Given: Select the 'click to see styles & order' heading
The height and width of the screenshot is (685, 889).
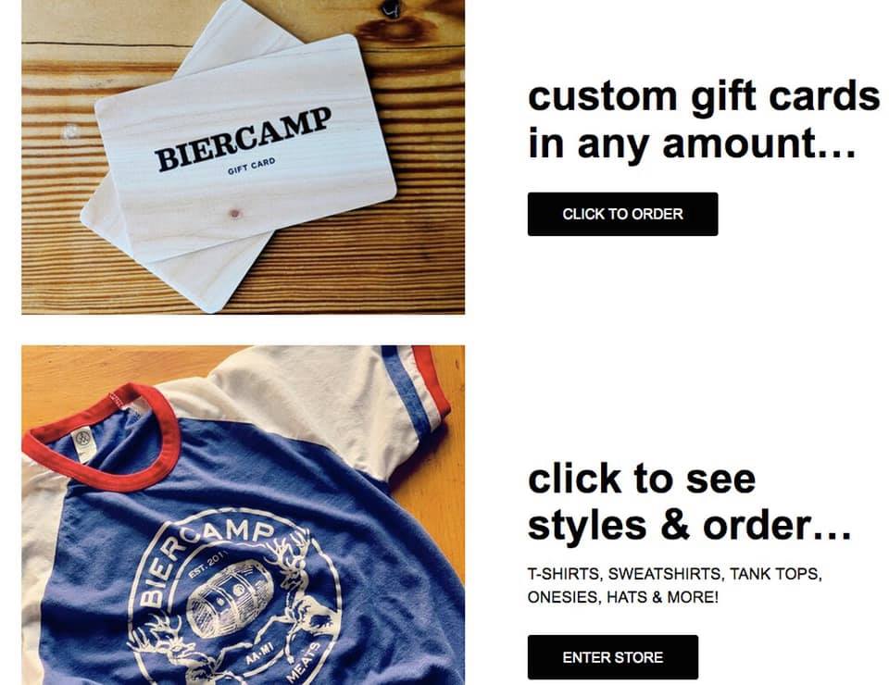Looking at the screenshot, I should (x=689, y=502).
